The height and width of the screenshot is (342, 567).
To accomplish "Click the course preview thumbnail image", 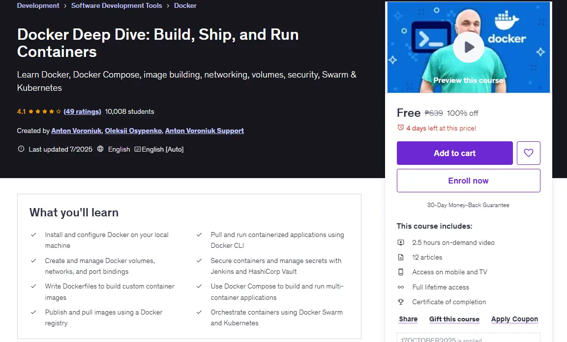I will 469,47.
